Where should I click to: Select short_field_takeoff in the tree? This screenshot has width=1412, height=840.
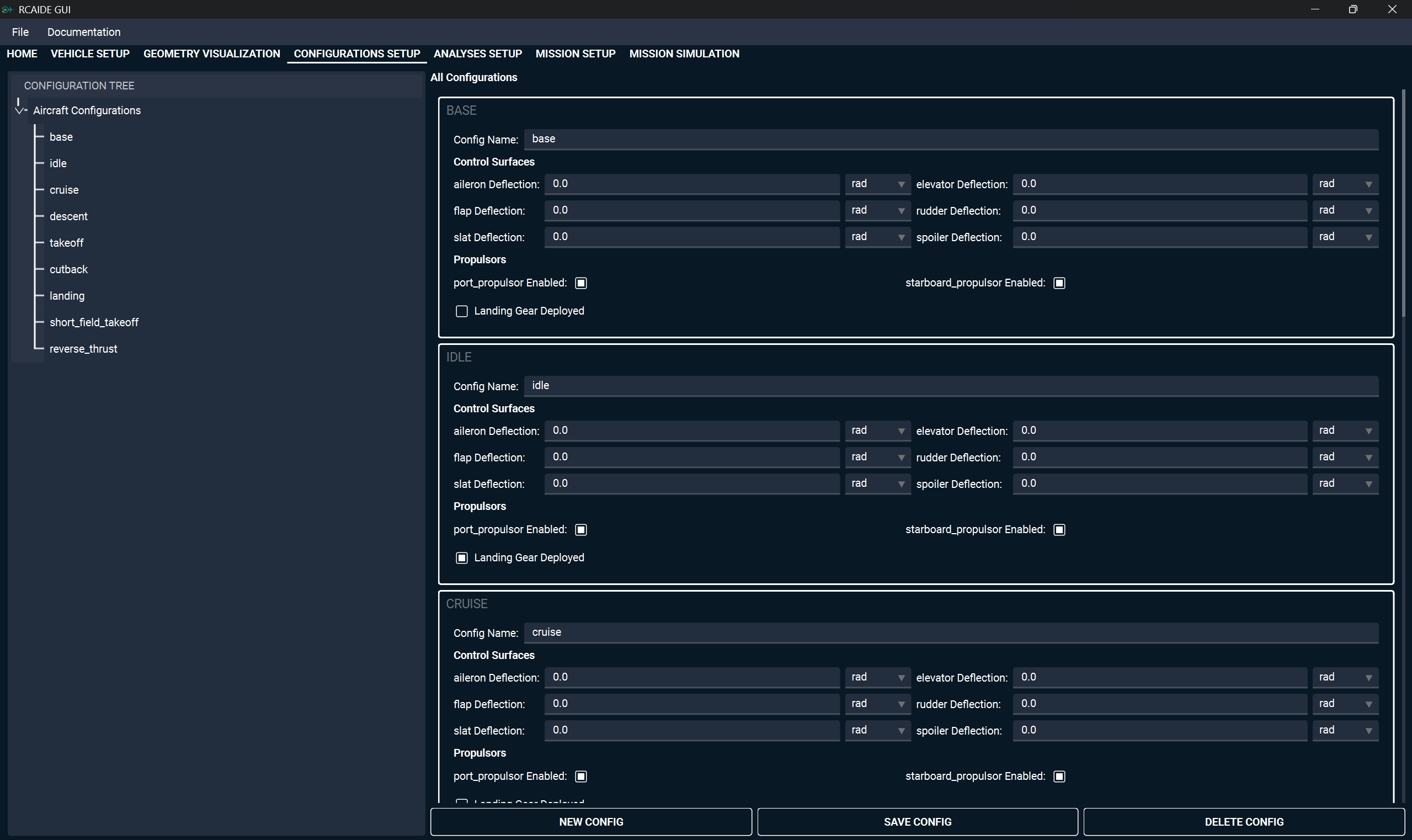pos(94,323)
